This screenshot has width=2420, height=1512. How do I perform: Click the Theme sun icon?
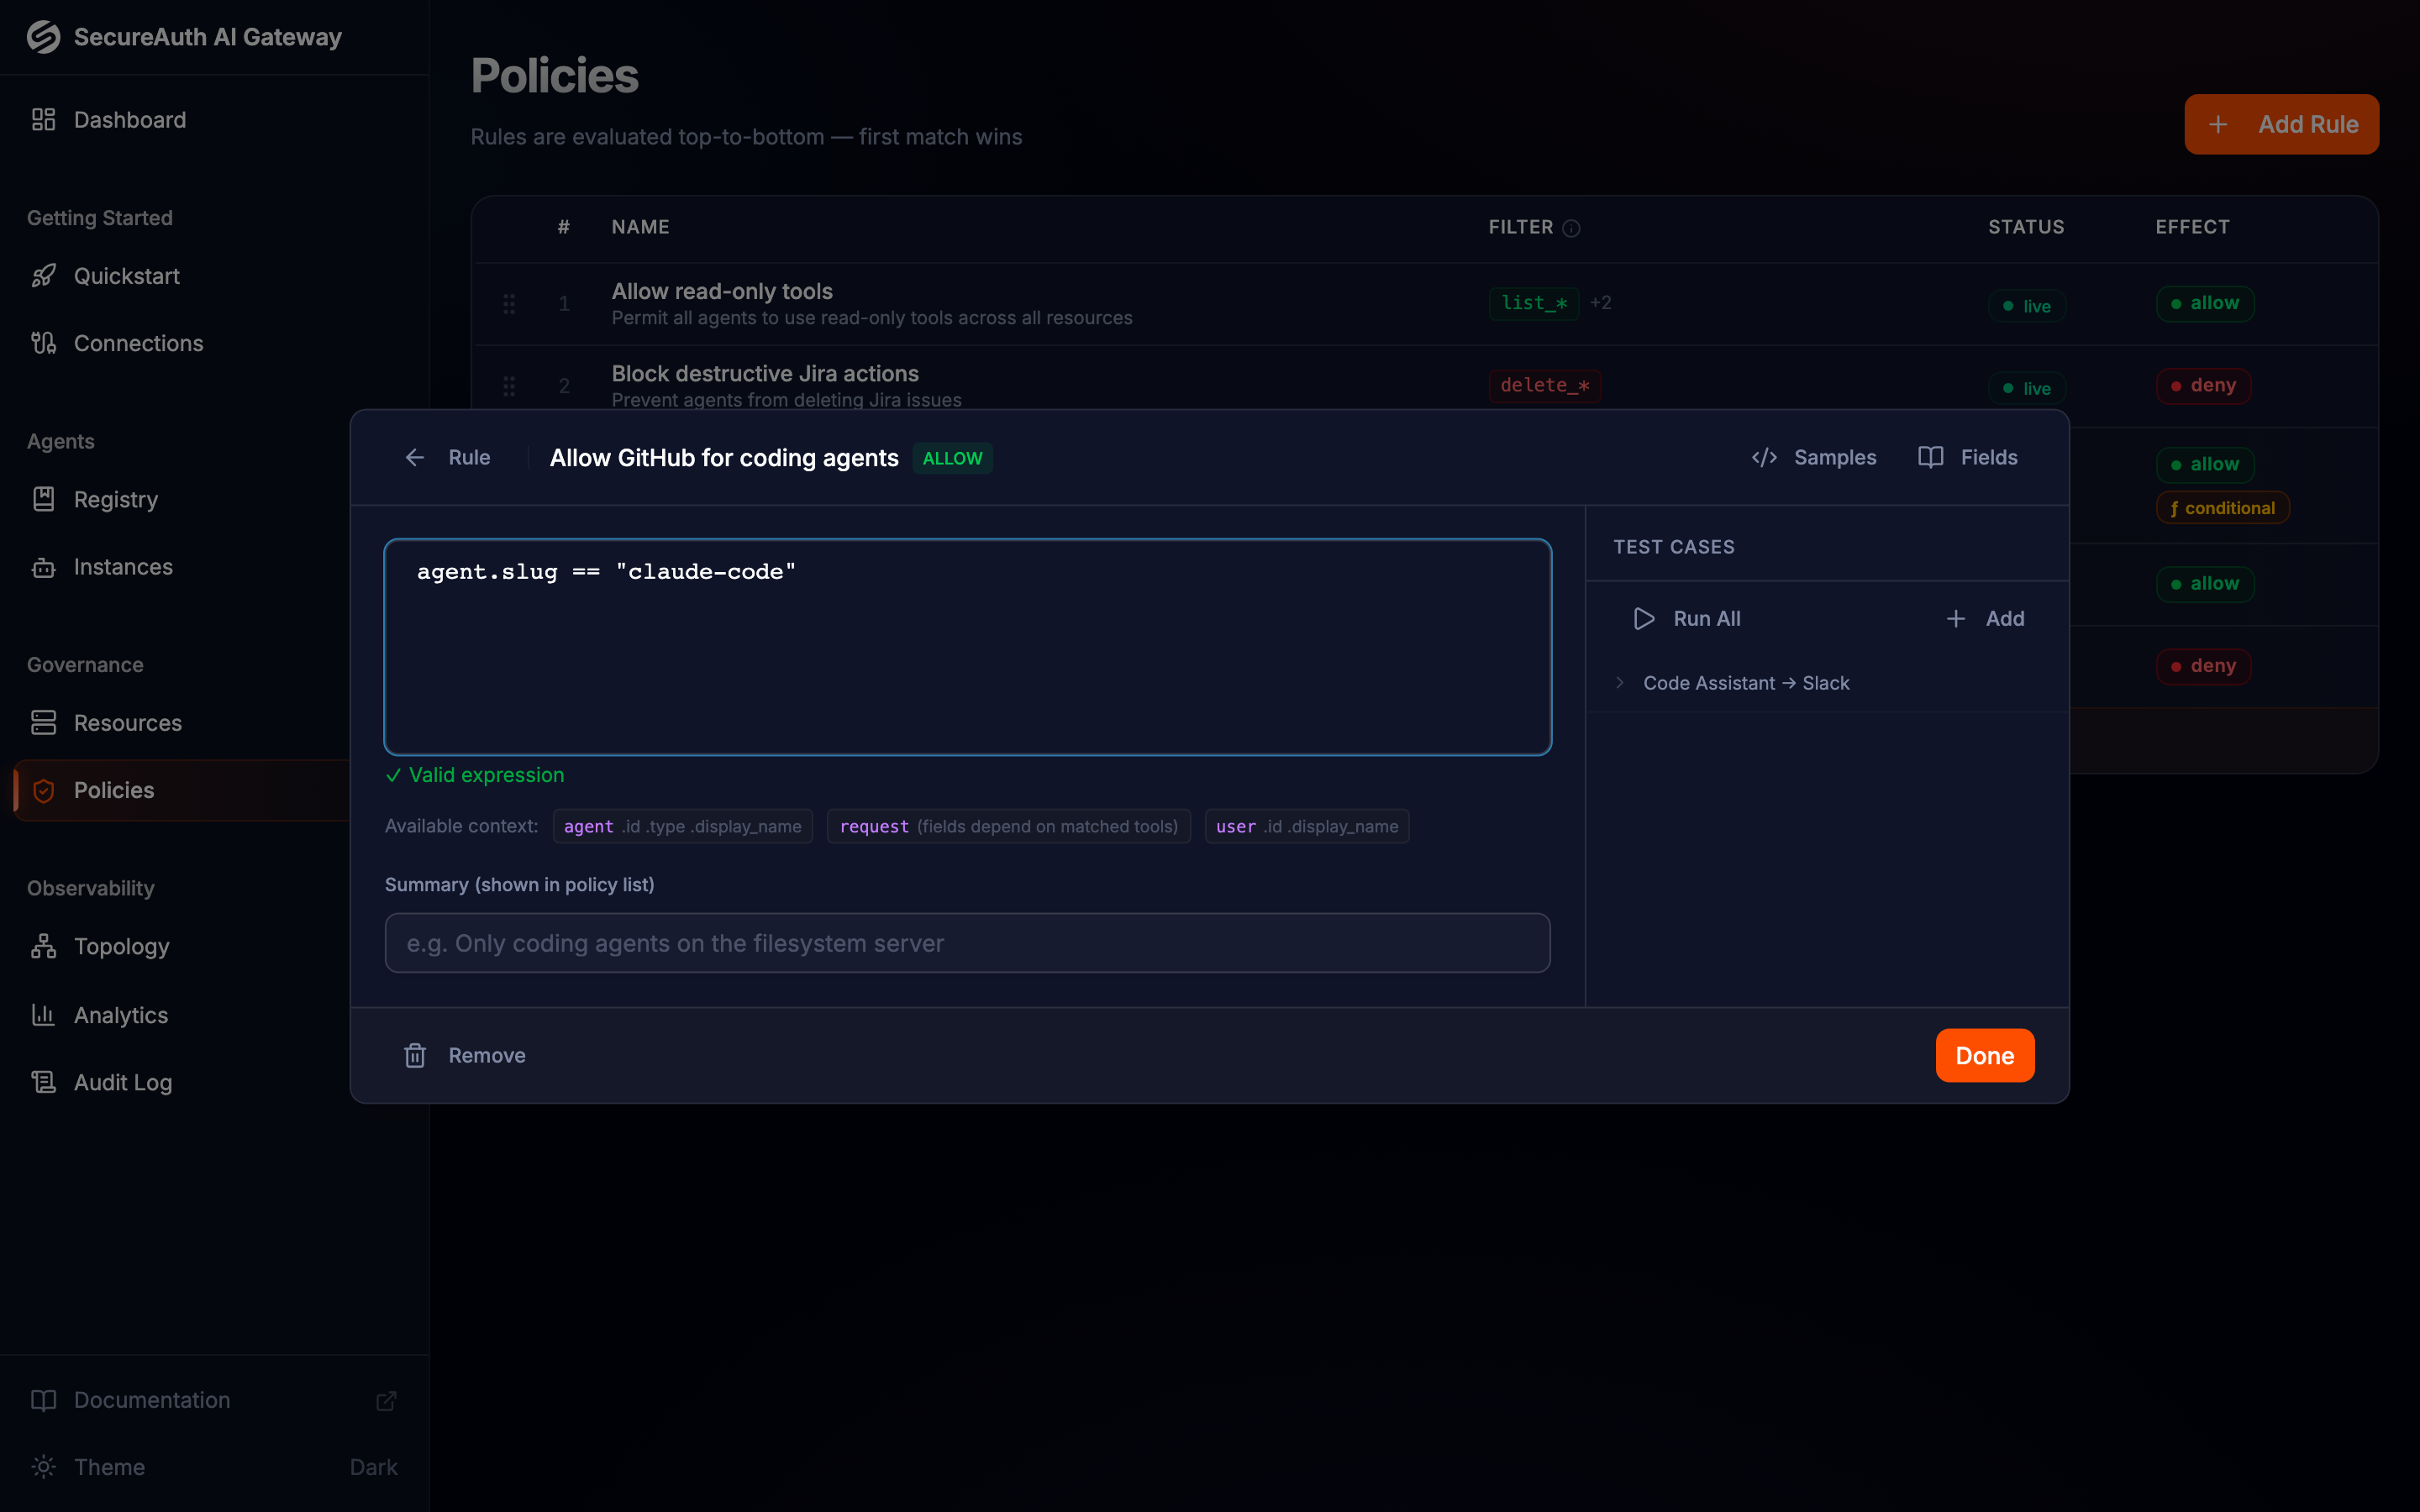tap(43, 1467)
